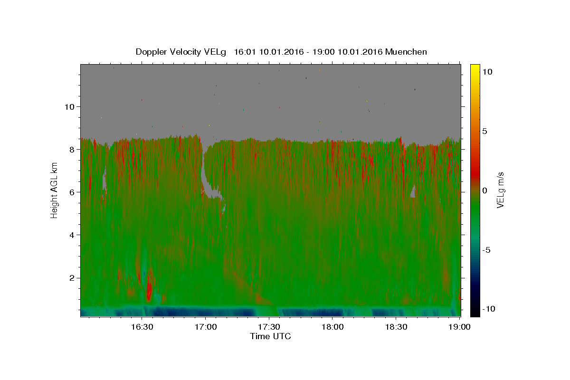This screenshot has width=570, height=380.
Task: Click the 17:30 time axis label
Action: coord(269,327)
